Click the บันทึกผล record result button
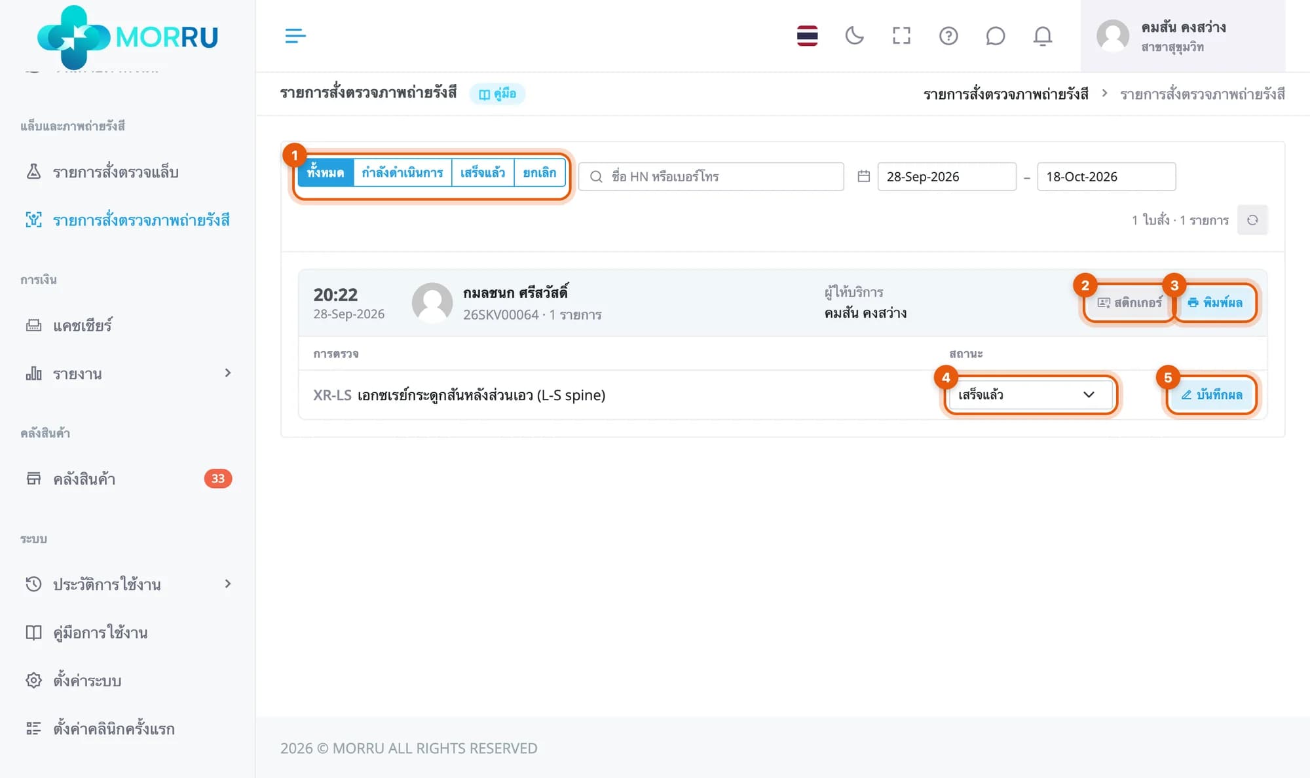Viewport: 1310px width, 778px height. tap(1212, 395)
